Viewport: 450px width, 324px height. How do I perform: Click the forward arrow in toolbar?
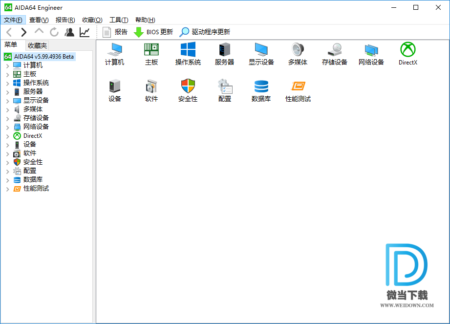tap(24, 32)
